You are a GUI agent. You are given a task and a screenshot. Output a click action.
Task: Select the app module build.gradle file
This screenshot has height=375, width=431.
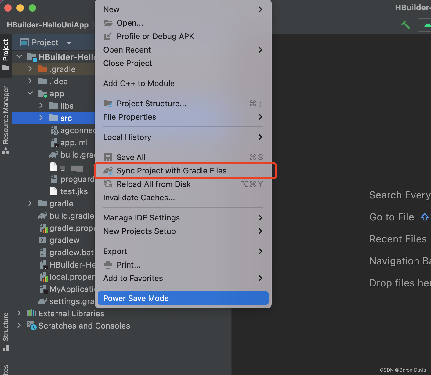77,155
